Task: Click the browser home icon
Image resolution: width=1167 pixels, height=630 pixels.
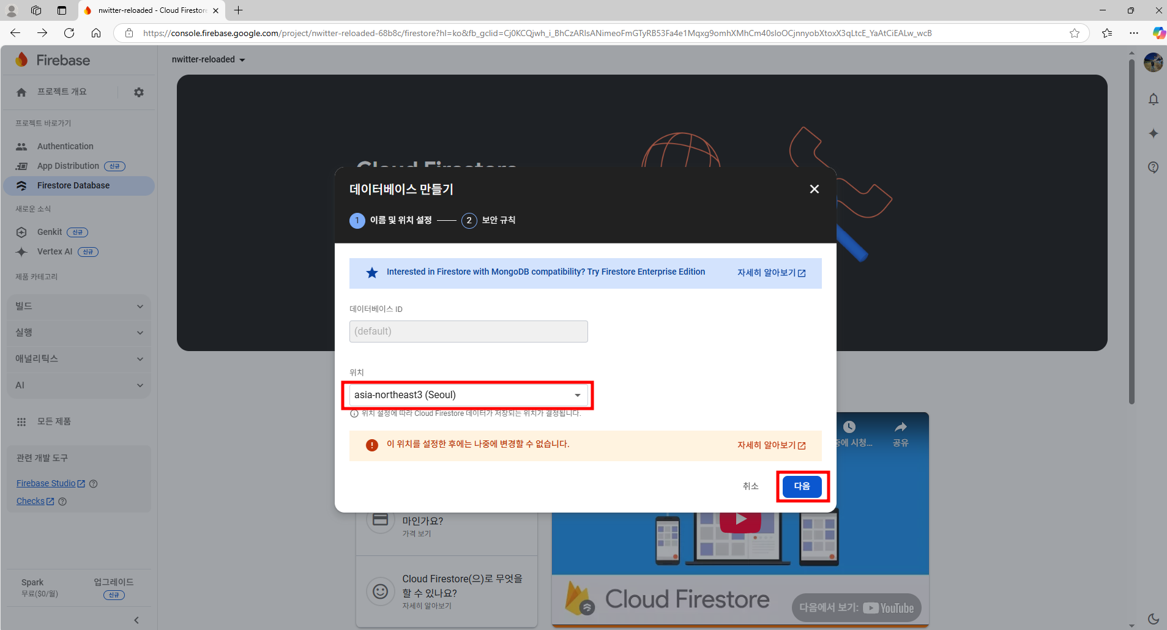Action: [x=96, y=33]
